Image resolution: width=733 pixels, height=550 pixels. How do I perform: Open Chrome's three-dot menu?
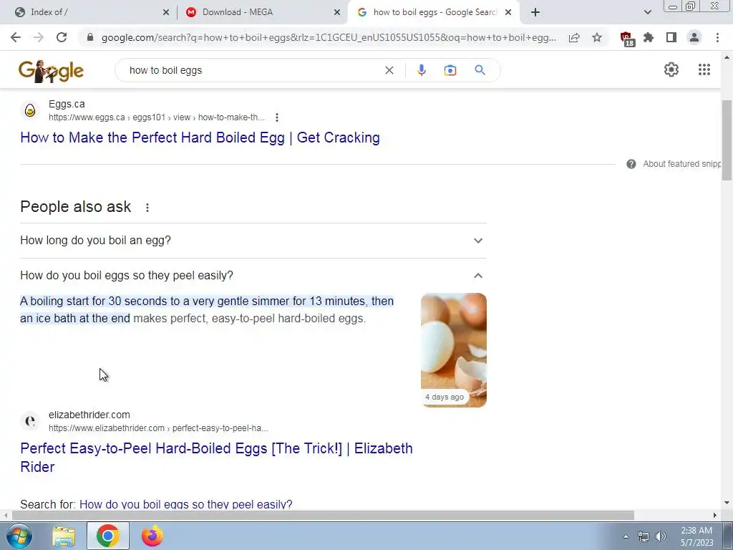(x=717, y=37)
